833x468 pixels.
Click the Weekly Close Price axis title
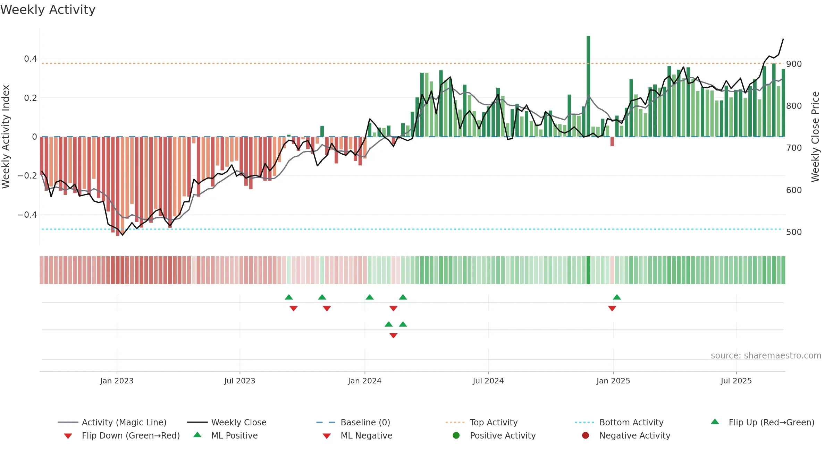click(815, 137)
